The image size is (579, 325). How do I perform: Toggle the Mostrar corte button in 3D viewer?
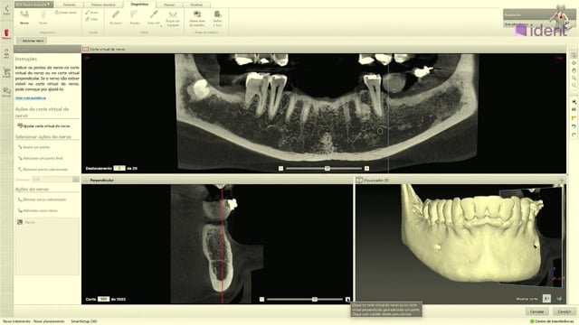click(546, 299)
